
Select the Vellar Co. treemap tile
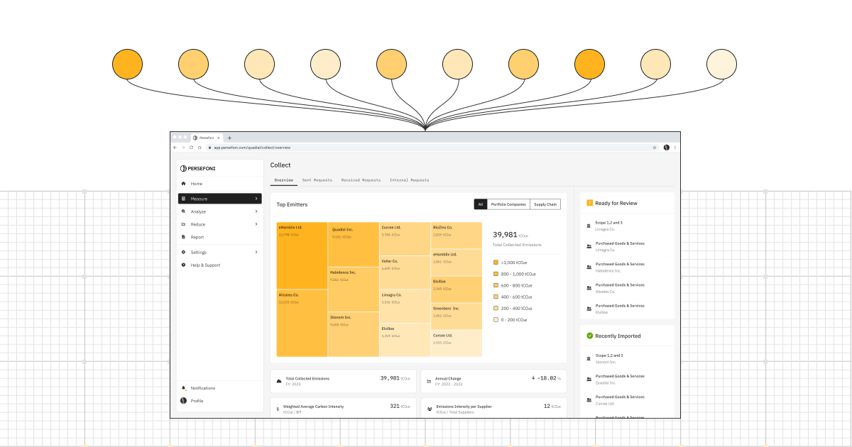point(405,272)
